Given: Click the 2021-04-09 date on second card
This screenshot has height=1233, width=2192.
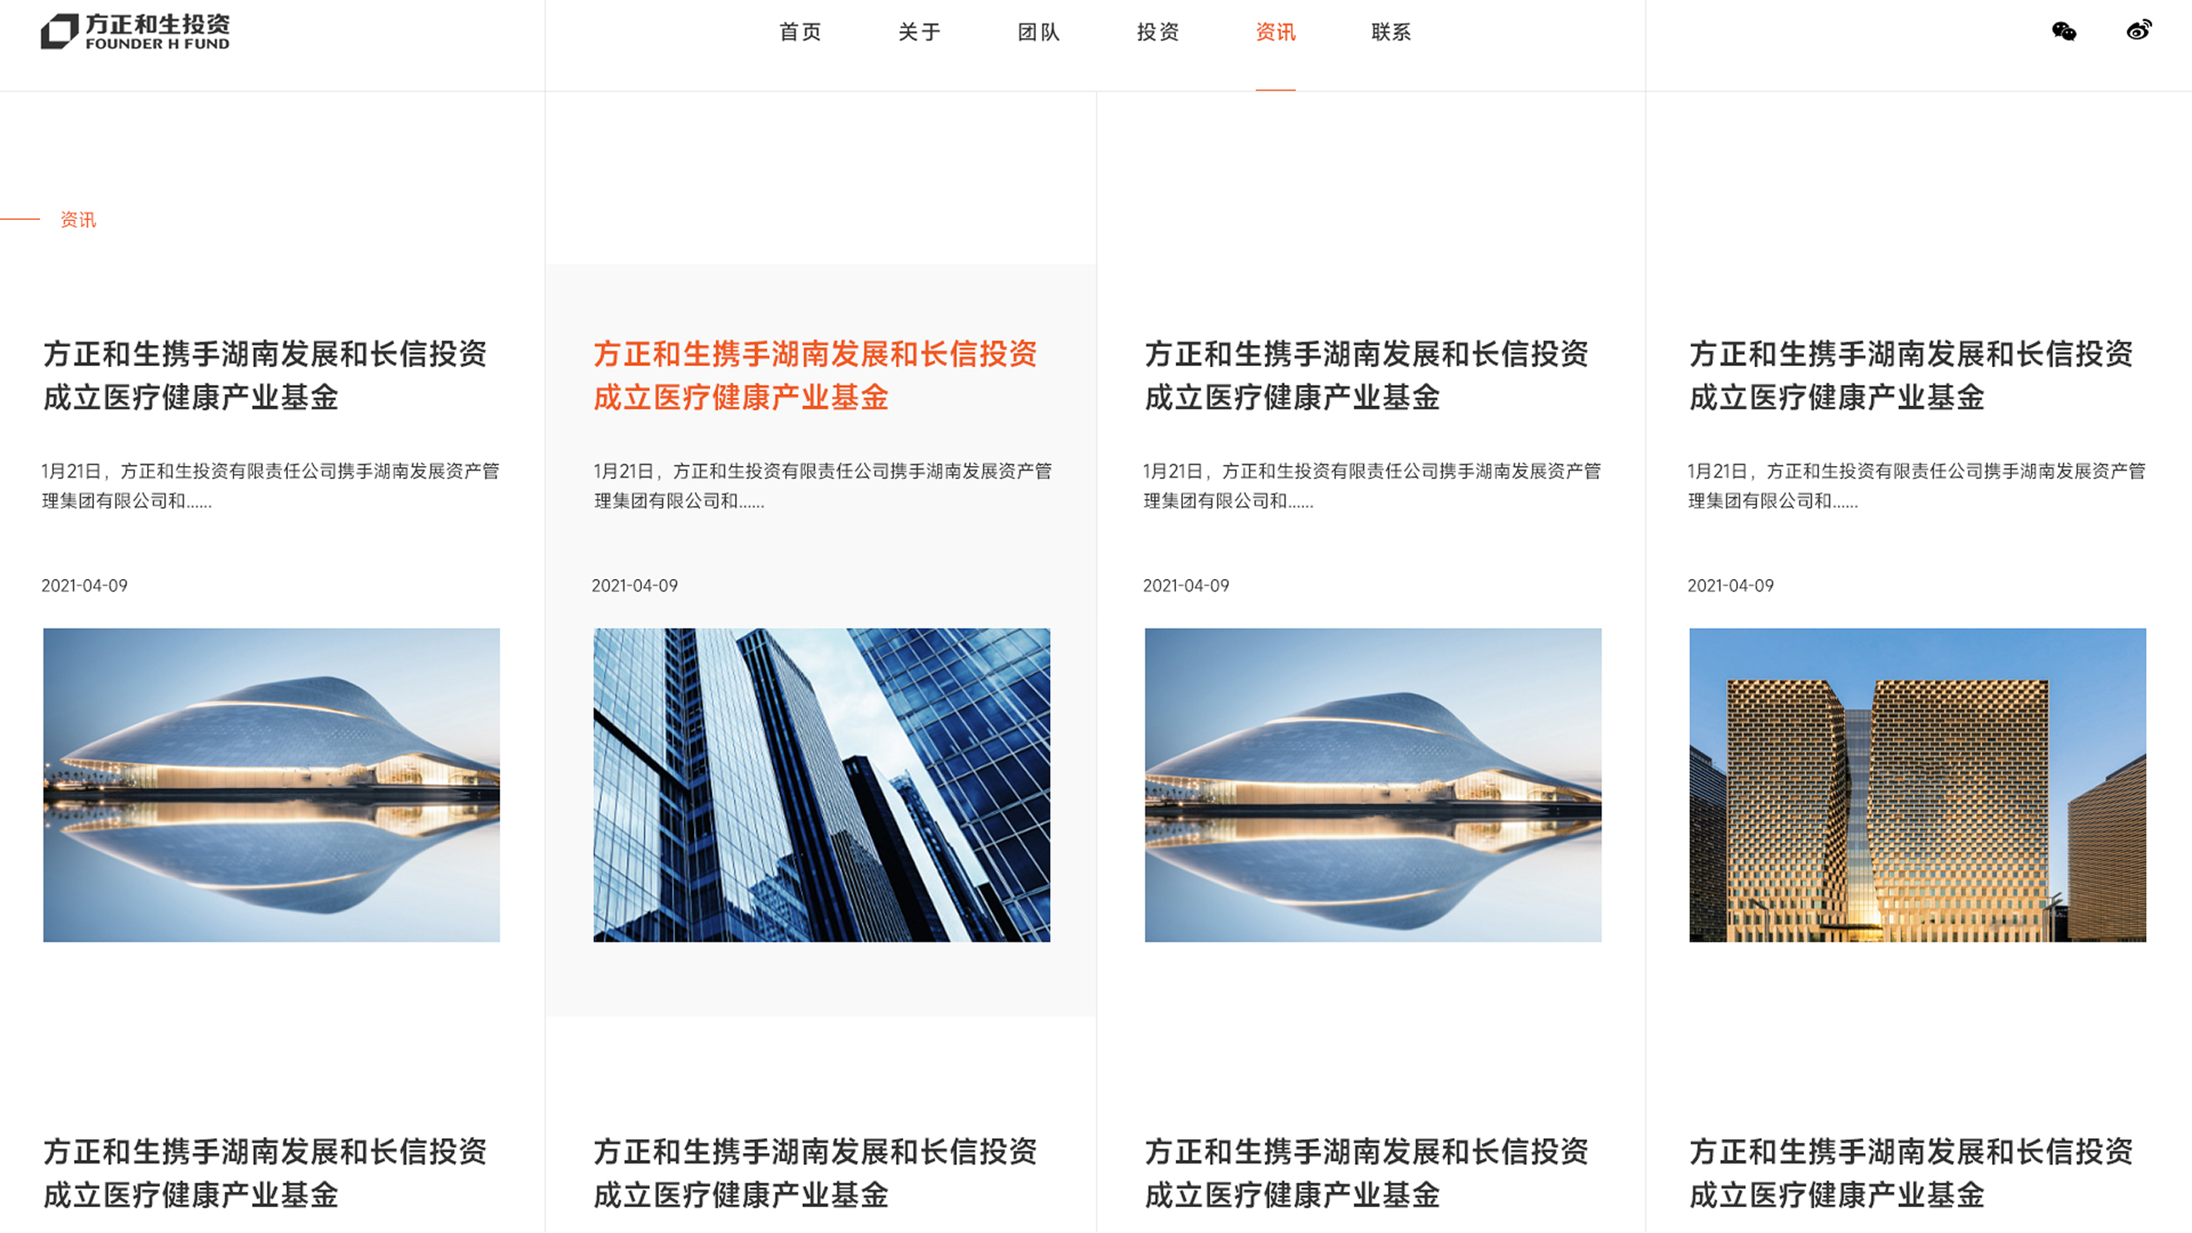Looking at the screenshot, I should point(635,586).
